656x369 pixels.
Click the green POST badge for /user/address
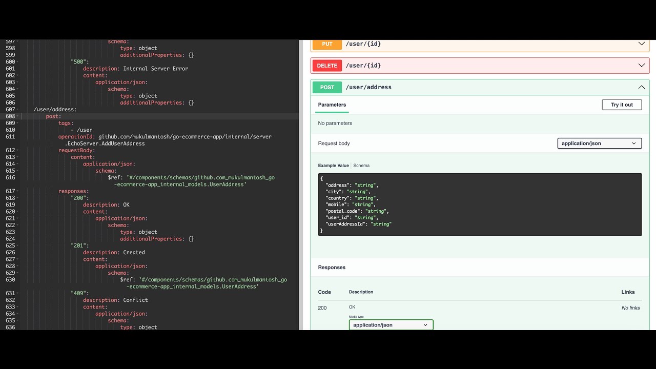[x=326, y=87]
